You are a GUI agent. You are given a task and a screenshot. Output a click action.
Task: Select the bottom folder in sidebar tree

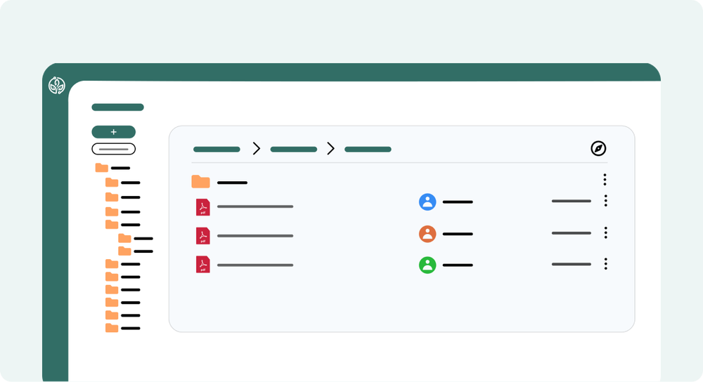[x=112, y=328]
